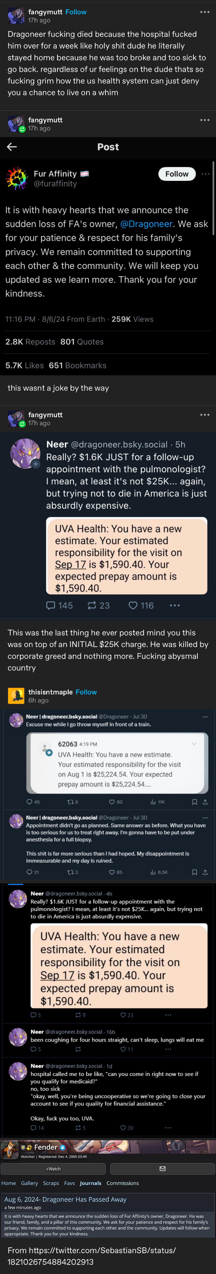Viewport: 216px width, 1274px height.
Task: Follow thisisntmaple's account
Action: pos(86,692)
